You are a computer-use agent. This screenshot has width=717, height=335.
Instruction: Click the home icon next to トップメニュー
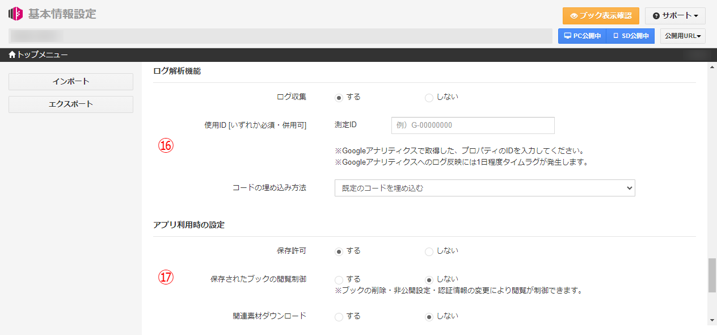click(x=11, y=55)
